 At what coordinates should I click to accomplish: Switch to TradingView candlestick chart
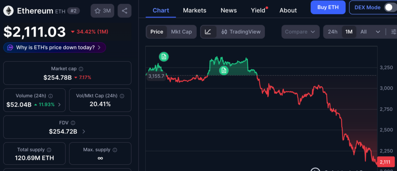pos(241,32)
